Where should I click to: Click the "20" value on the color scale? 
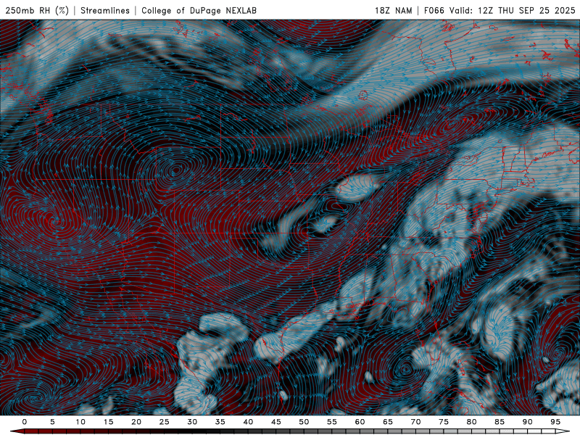136,422
